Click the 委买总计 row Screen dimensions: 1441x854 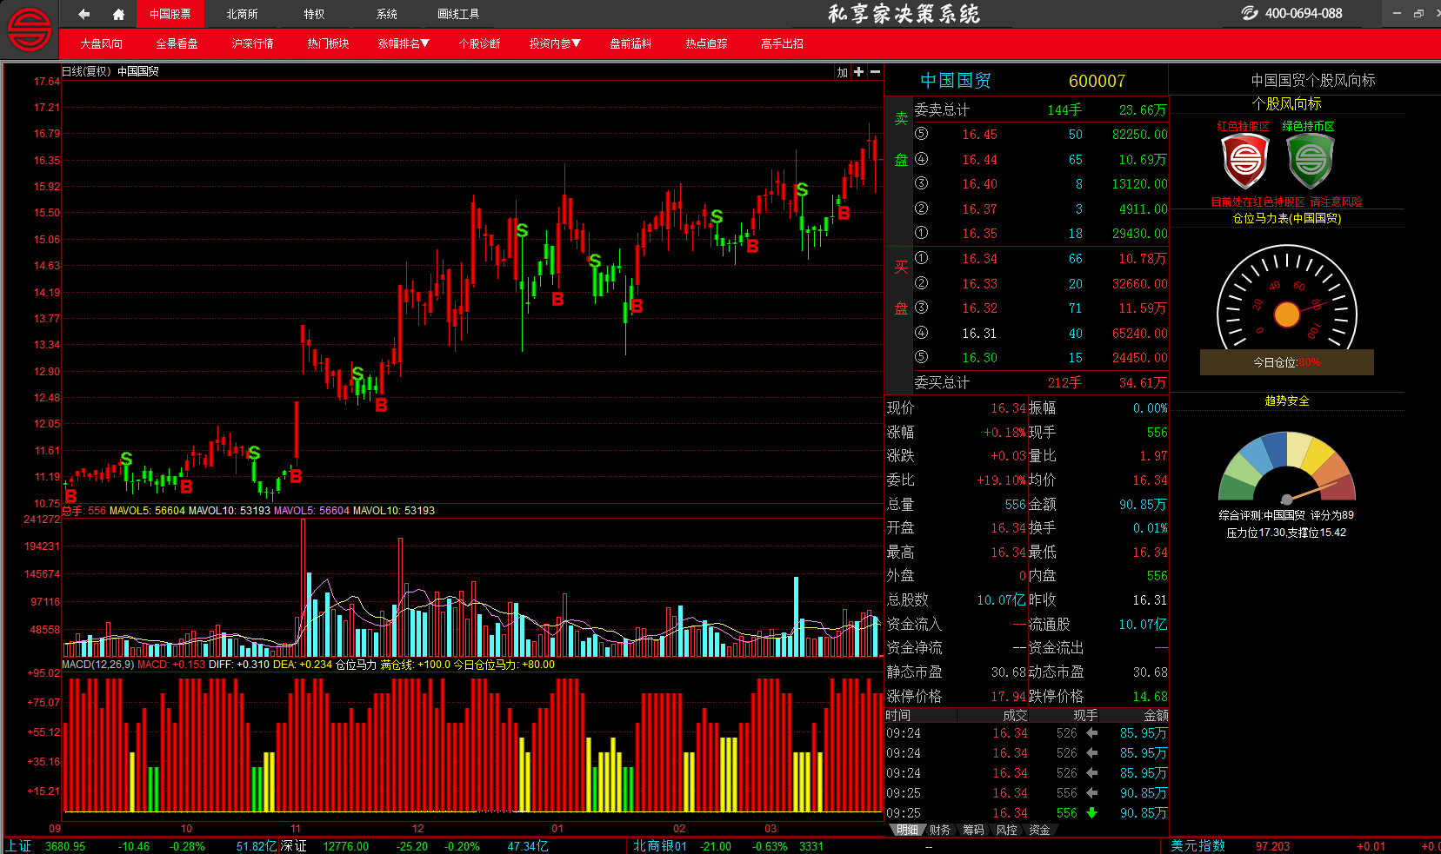(x=1040, y=382)
